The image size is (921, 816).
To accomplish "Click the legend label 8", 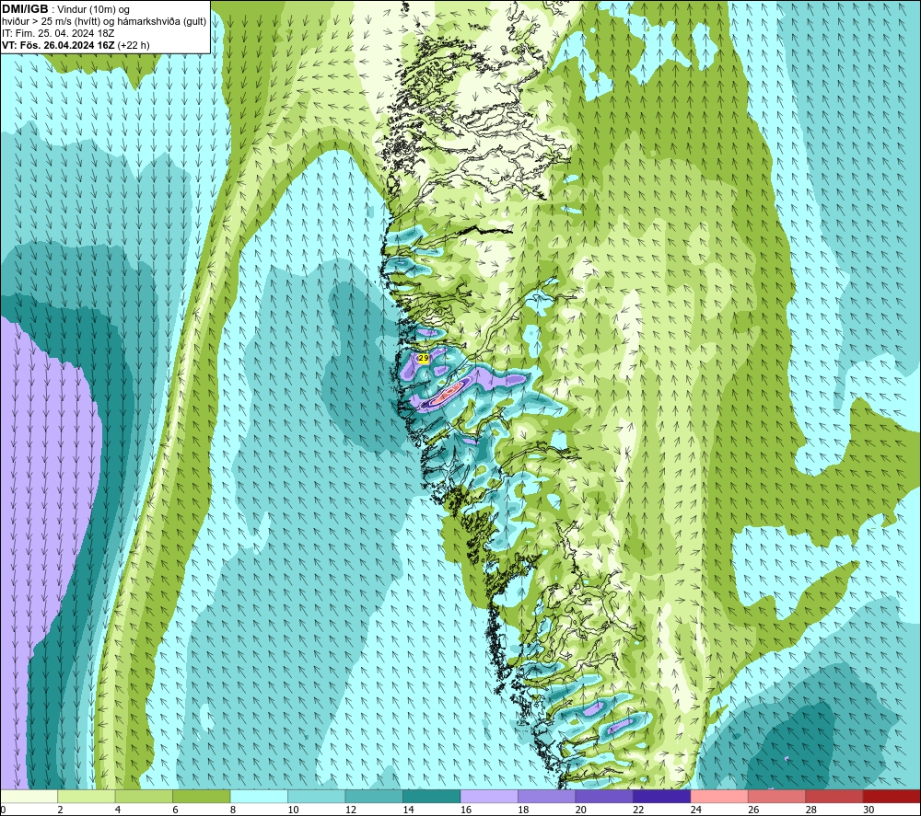I will [x=233, y=810].
